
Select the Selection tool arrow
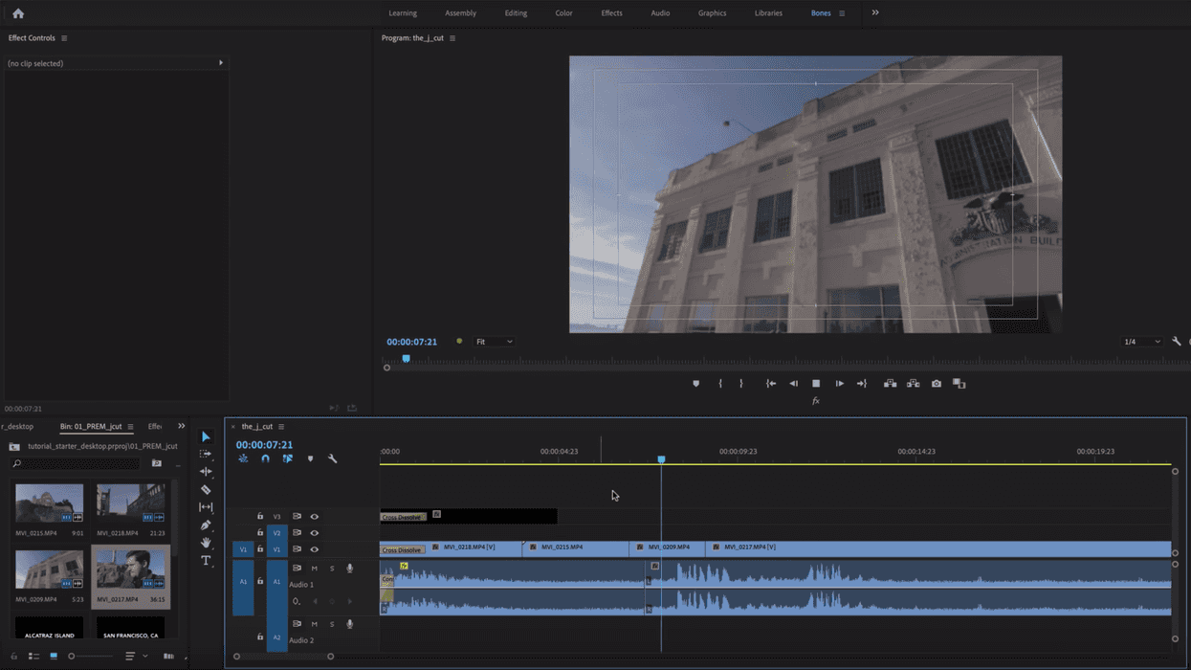[x=206, y=436]
